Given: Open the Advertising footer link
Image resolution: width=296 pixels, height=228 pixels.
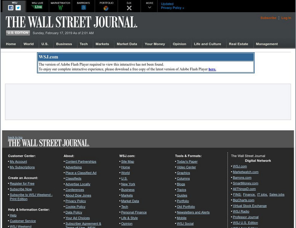Looking at the screenshot, I should coord(74,167).
